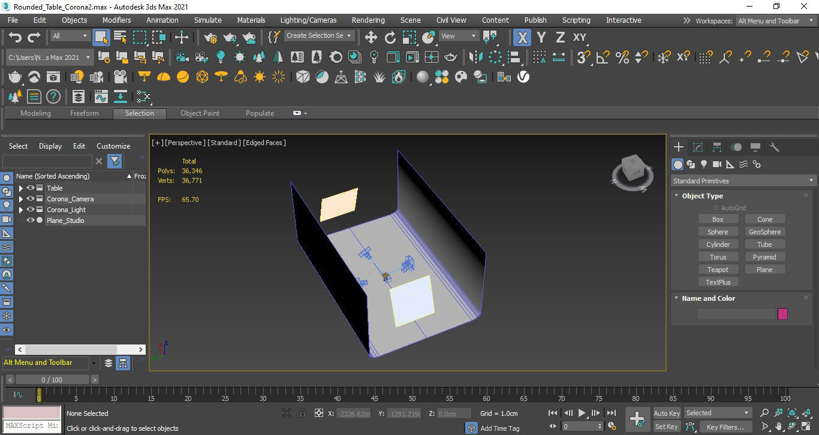Click the Auto Key button
Image resolution: width=819 pixels, height=435 pixels.
(x=666, y=413)
